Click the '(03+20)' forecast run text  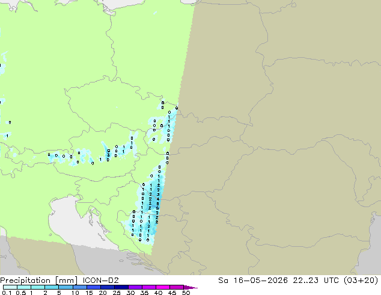point(361,281)
